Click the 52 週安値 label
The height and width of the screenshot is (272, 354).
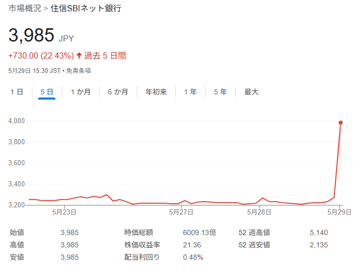(254, 245)
